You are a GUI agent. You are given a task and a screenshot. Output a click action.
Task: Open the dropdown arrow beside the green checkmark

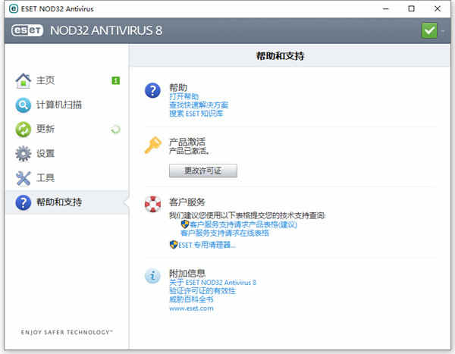point(443,31)
